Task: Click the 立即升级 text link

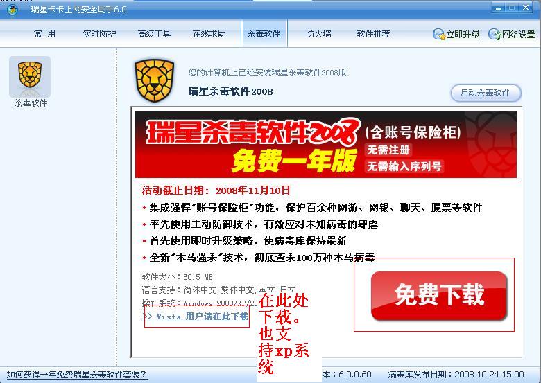Action: (463, 35)
